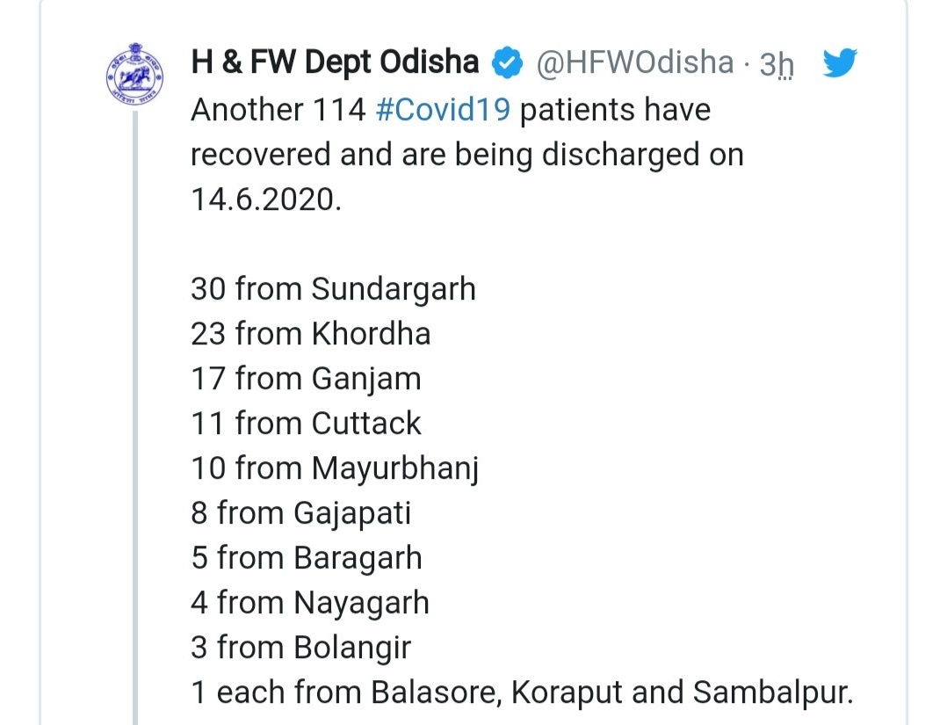Click the '17 from Ganjam' line
The height and width of the screenshot is (725, 947).
(x=306, y=380)
